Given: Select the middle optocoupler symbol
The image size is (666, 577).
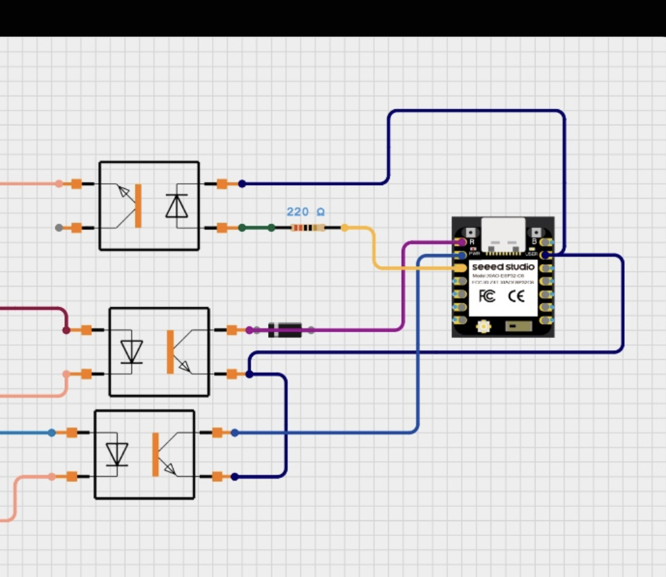Looking at the screenshot, I should 159,352.
